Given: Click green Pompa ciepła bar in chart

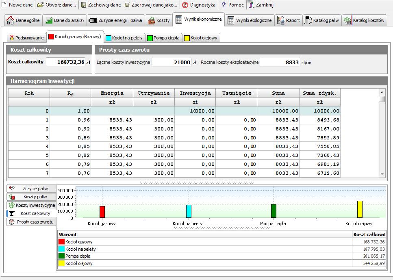Looking at the screenshot, I should pos(274,211).
